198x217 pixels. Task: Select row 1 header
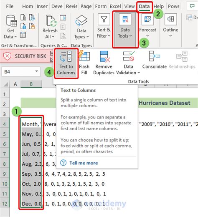point(5,94)
